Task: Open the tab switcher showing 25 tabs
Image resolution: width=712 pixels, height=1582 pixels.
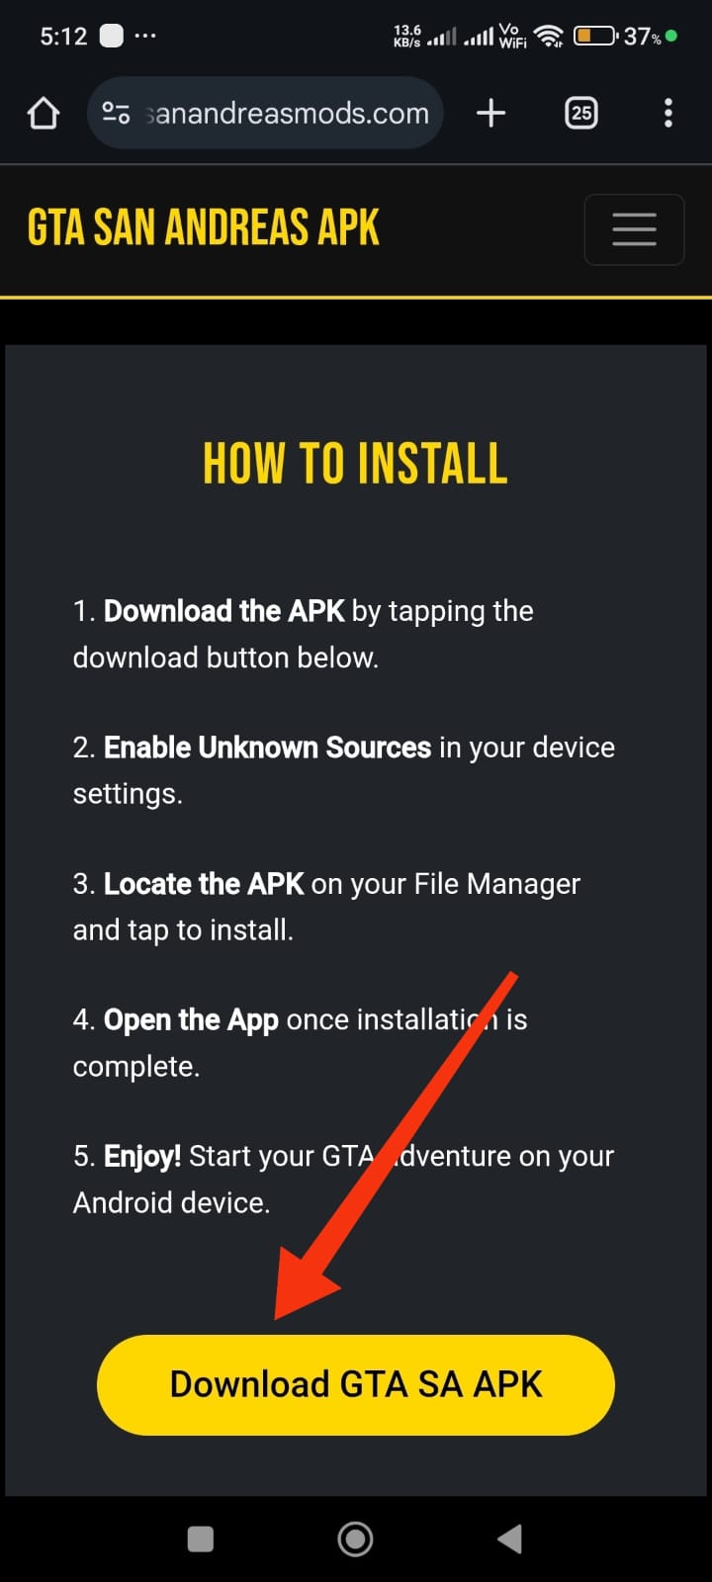Action: pyautogui.click(x=580, y=114)
